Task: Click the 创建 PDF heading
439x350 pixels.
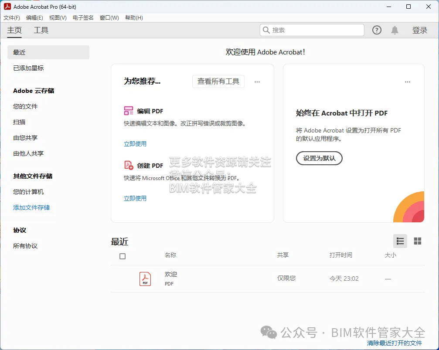Action: click(x=150, y=166)
